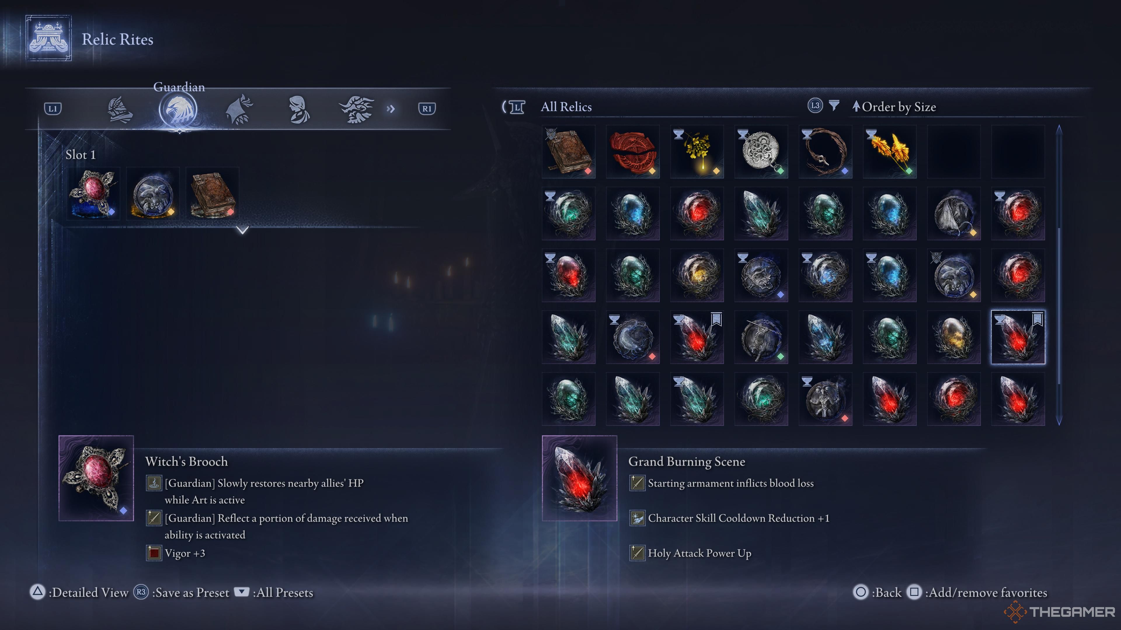The image size is (1121, 630).
Task: Switch to the Guardian character tab
Action: tap(178, 110)
